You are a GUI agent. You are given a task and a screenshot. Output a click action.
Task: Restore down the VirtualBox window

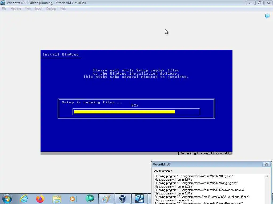pos(259,3)
